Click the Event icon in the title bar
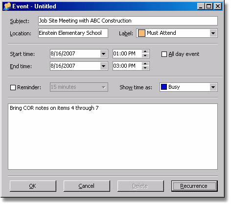Image resolution: width=231 pixels, height=204 pixels. pos(7,6)
